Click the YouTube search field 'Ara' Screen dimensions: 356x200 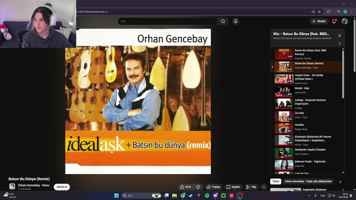[x=167, y=21]
